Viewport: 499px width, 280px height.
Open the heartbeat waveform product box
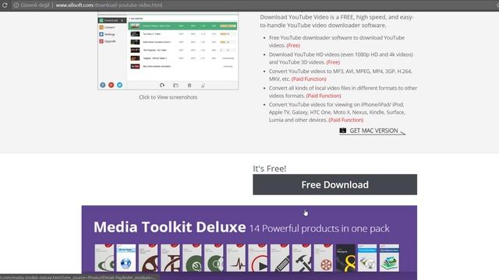point(235,257)
